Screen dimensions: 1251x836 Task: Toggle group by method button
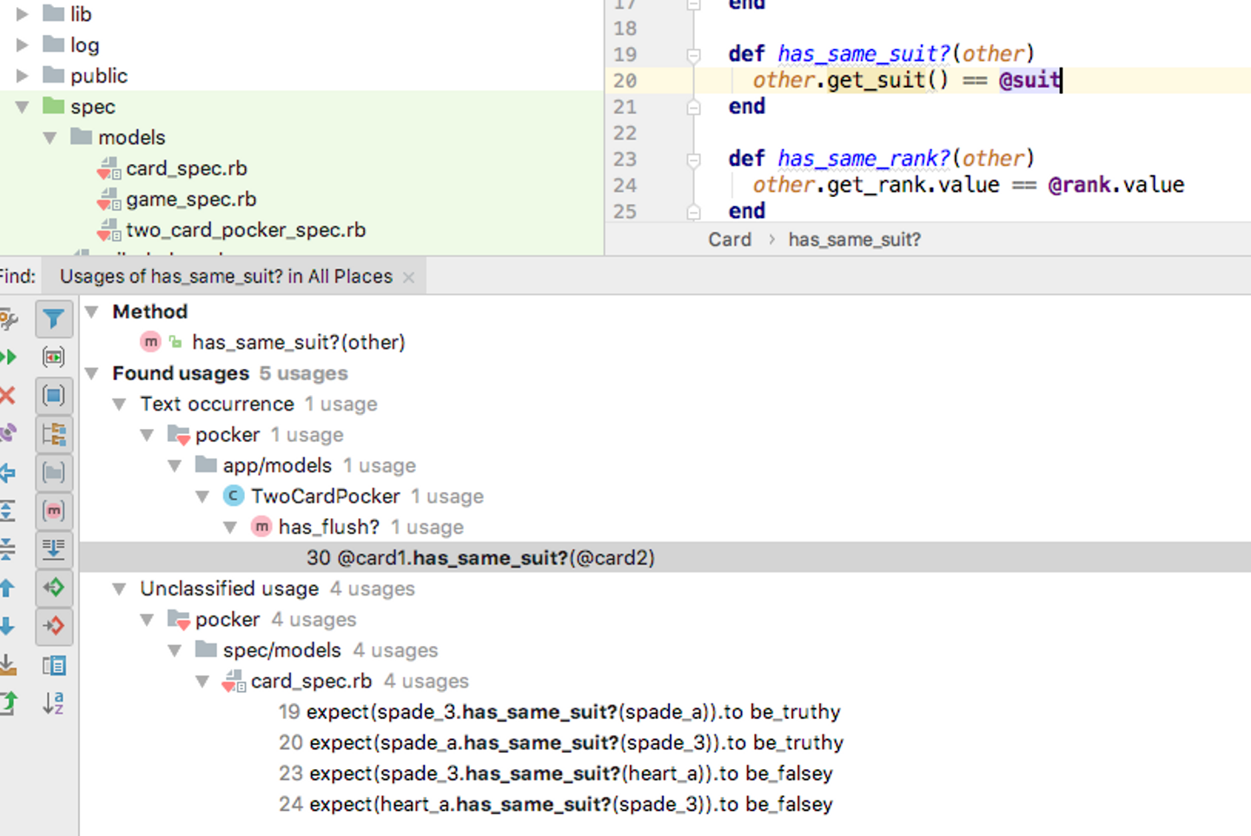point(53,511)
